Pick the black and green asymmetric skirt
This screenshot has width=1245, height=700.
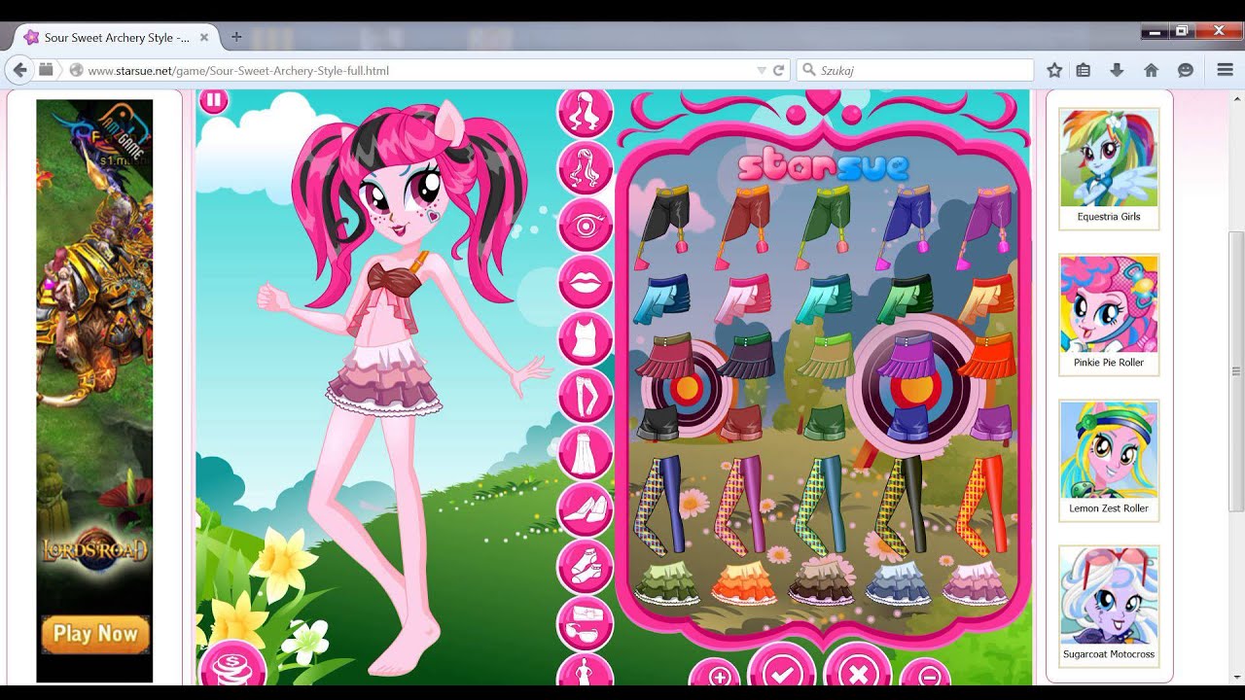point(904,298)
